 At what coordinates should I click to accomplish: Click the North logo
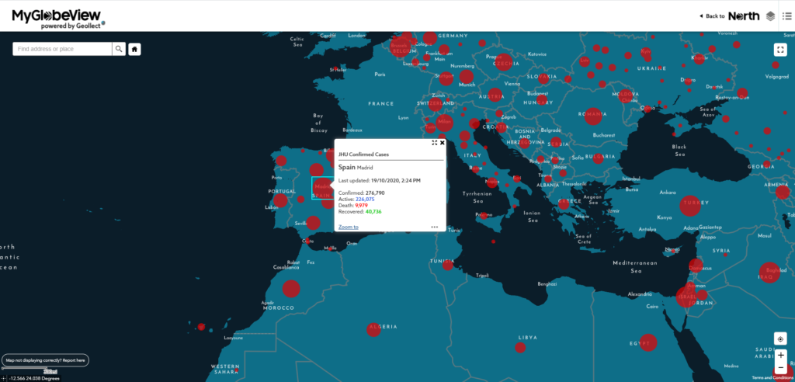click(744, 16)
